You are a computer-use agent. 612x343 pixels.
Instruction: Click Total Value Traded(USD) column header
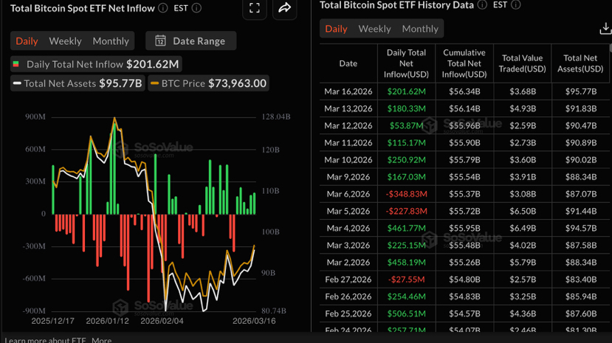(522, 63)
